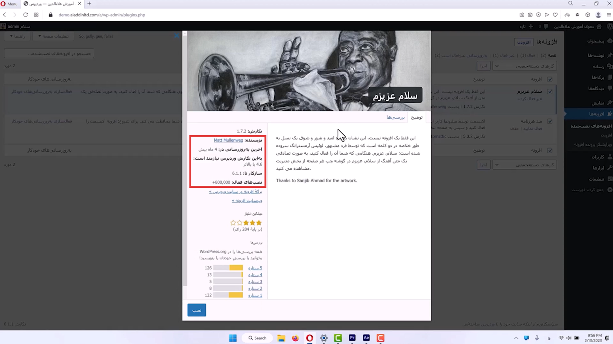This screenshot has height=344, width=613.
Task: Select افزونه‌های نصب‌شده submenu item
Action: tap(591, 126)
